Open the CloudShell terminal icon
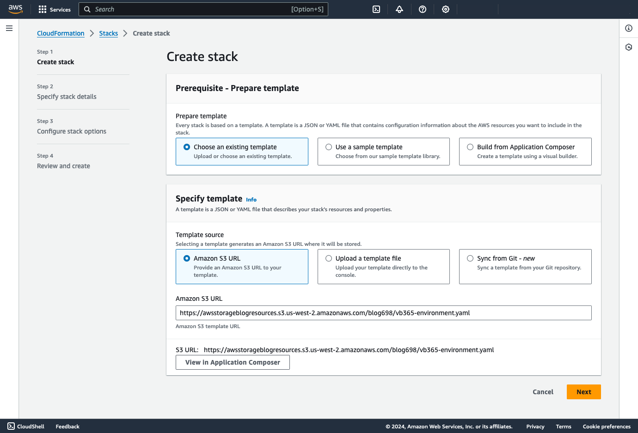Viewport: 638px width, 433px height. [376, 9]
